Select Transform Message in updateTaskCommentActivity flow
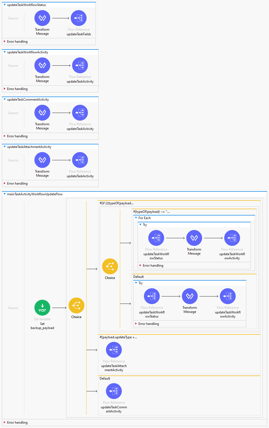 pyautogui.click(x=42, y=113)
